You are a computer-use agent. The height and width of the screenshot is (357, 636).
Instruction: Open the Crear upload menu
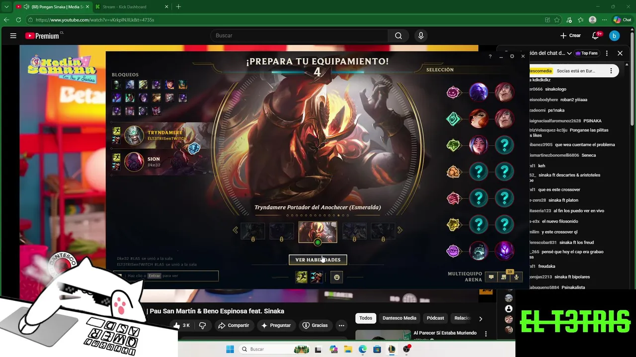click(570, 36)
